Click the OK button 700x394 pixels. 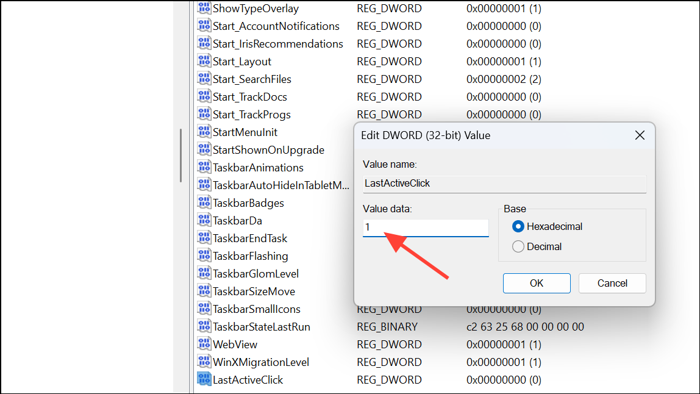(536, 283)
